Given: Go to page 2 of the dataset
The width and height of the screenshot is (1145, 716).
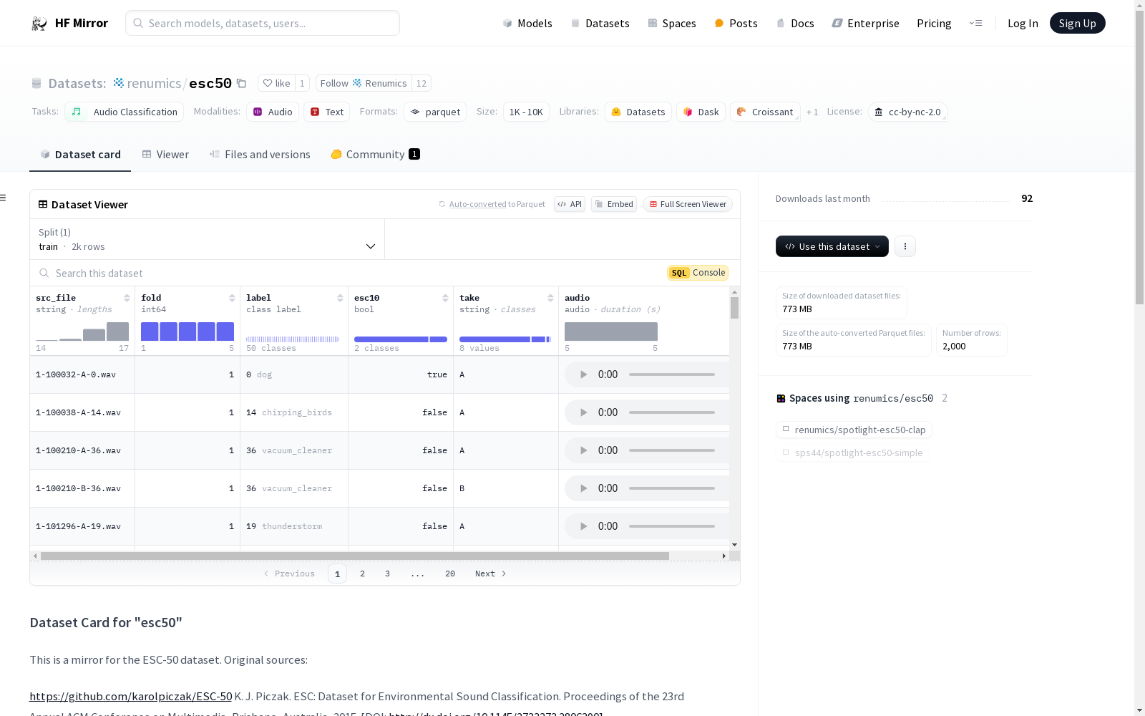Looking at the screenshot, I should (x=363, y=574).
